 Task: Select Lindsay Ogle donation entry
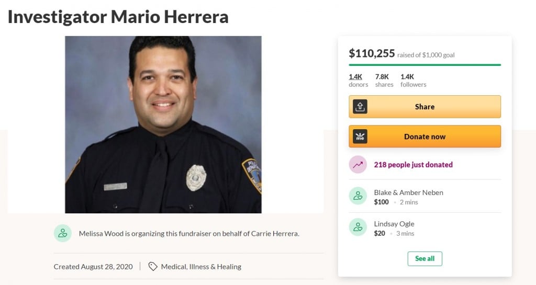click(425, 227)
